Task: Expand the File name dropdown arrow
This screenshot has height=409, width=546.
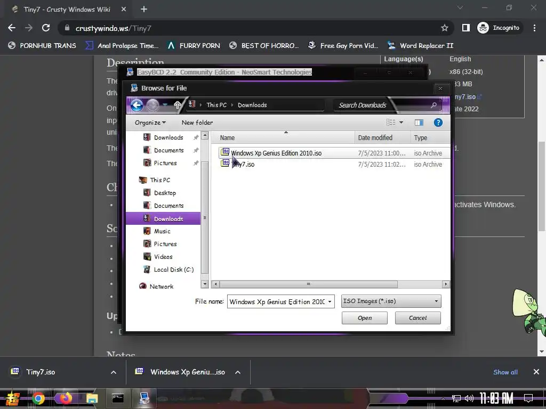Action: click(330, 301)
